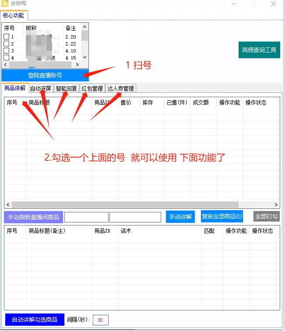Click the 备注 column header in account list

(71, 28)
